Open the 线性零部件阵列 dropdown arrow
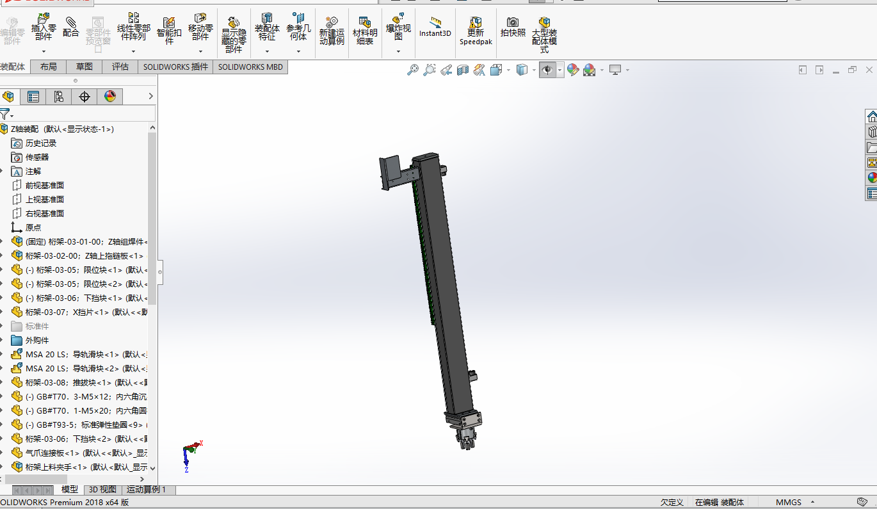 [x=134, y=51]
